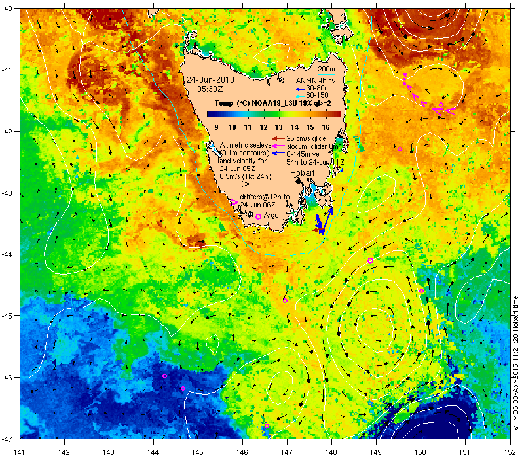Select the blue 0-145m vel arrow icon
Screen dimensions: 524x459
(x=279, y=153)
